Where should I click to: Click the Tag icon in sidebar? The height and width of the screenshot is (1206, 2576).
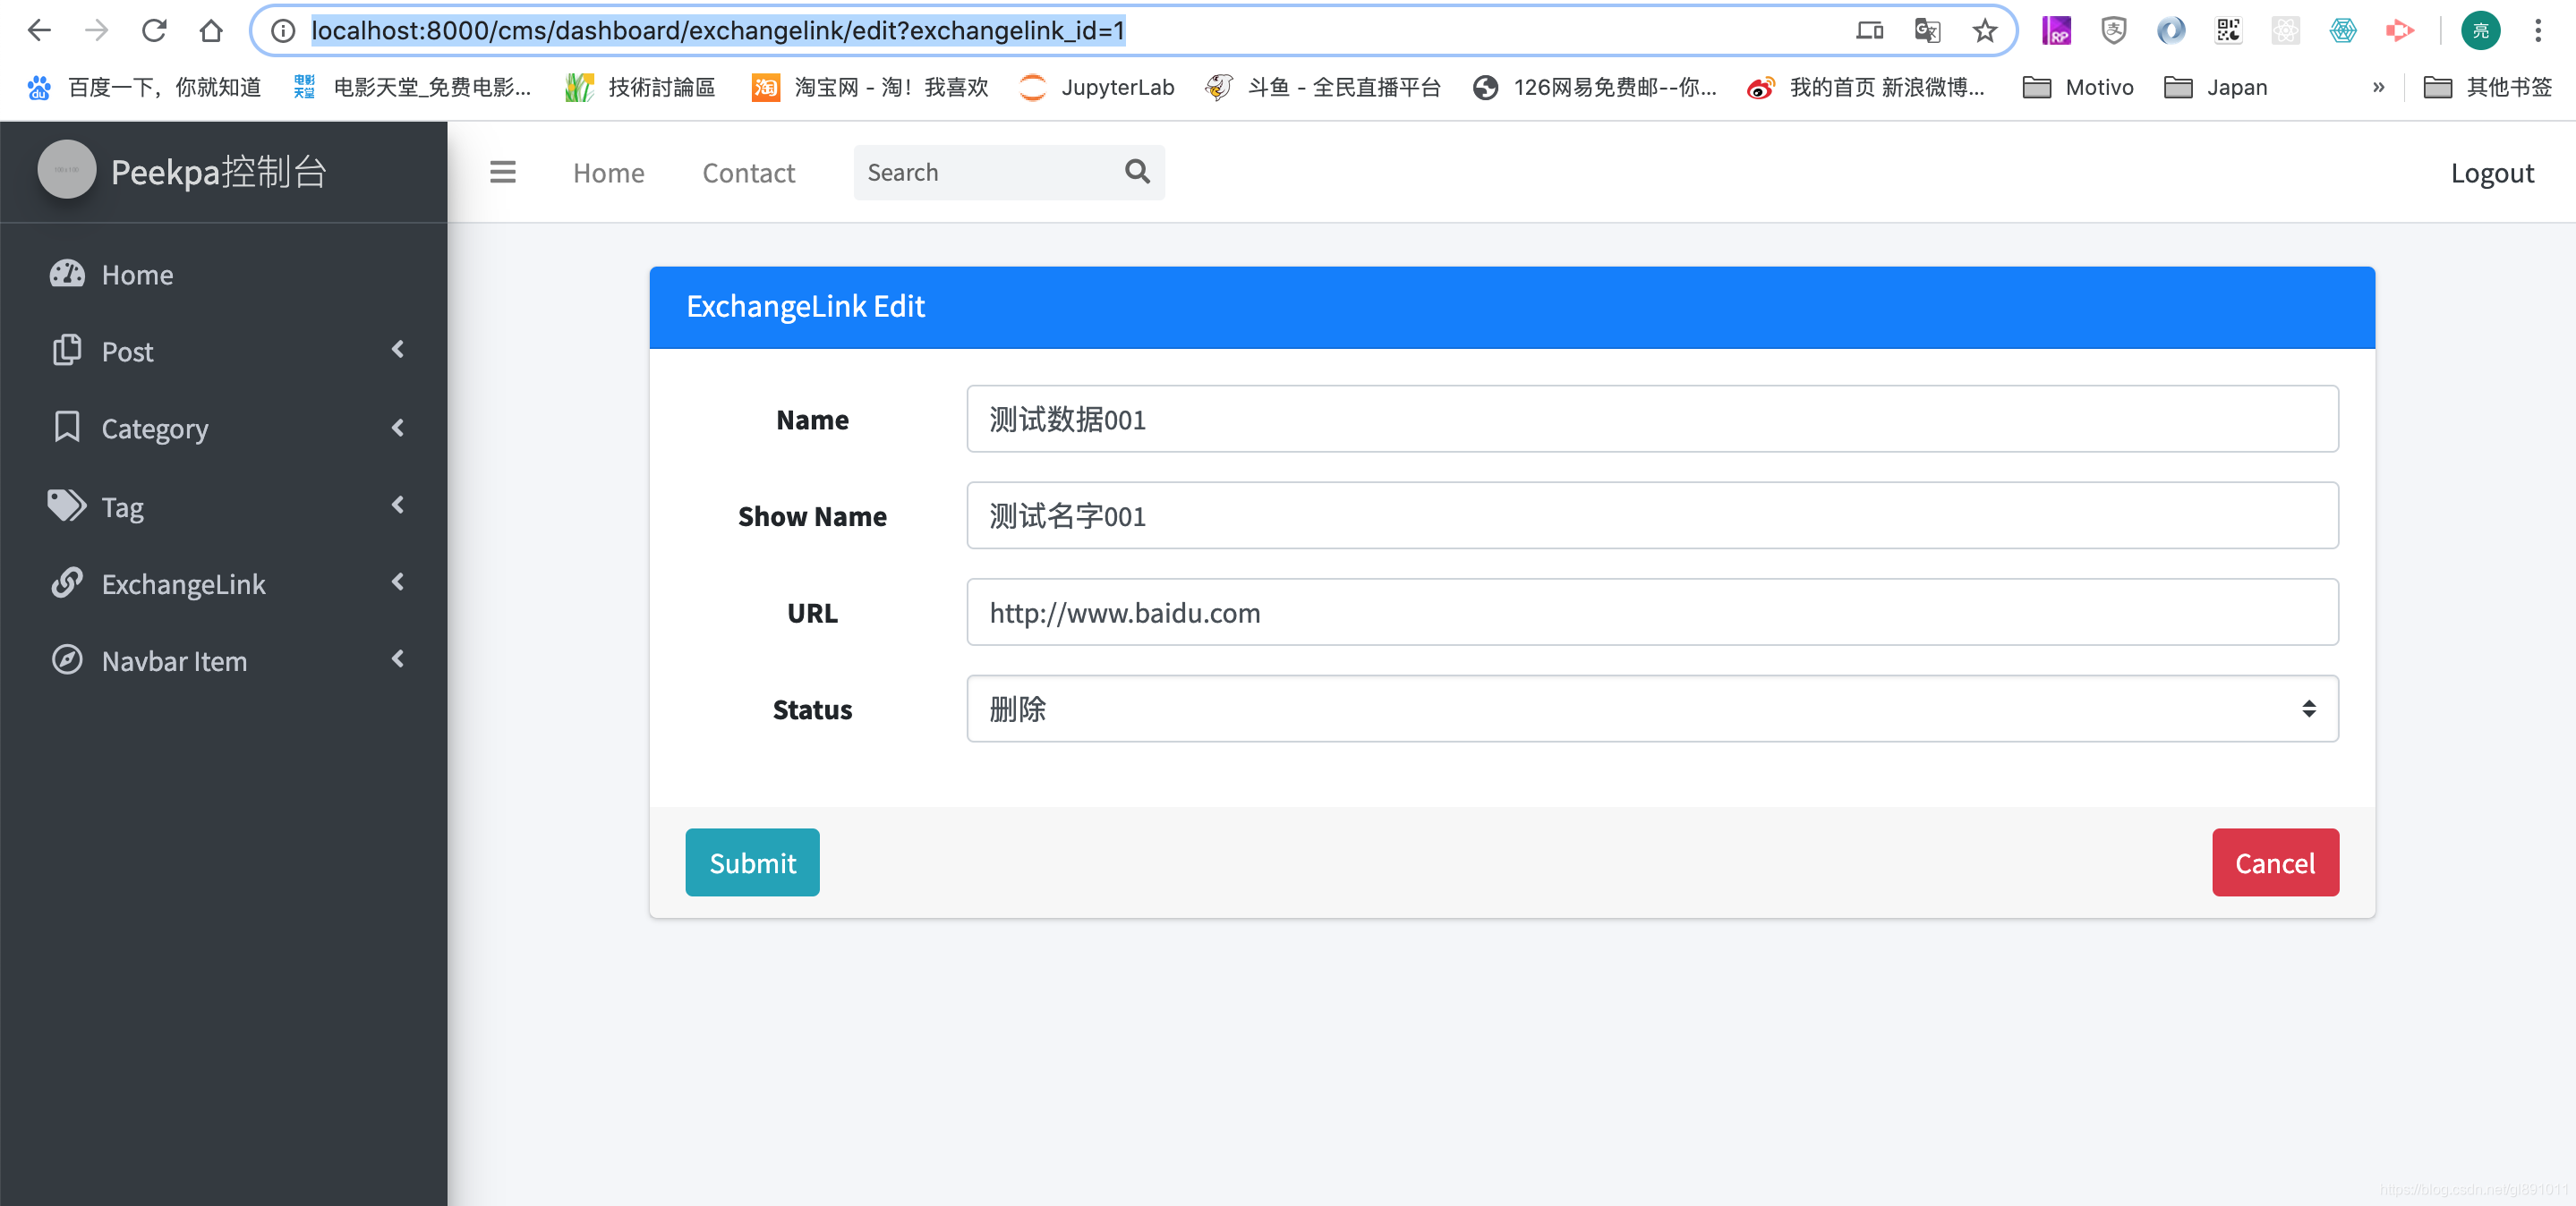pyautogui.click(x=67, y=505)
